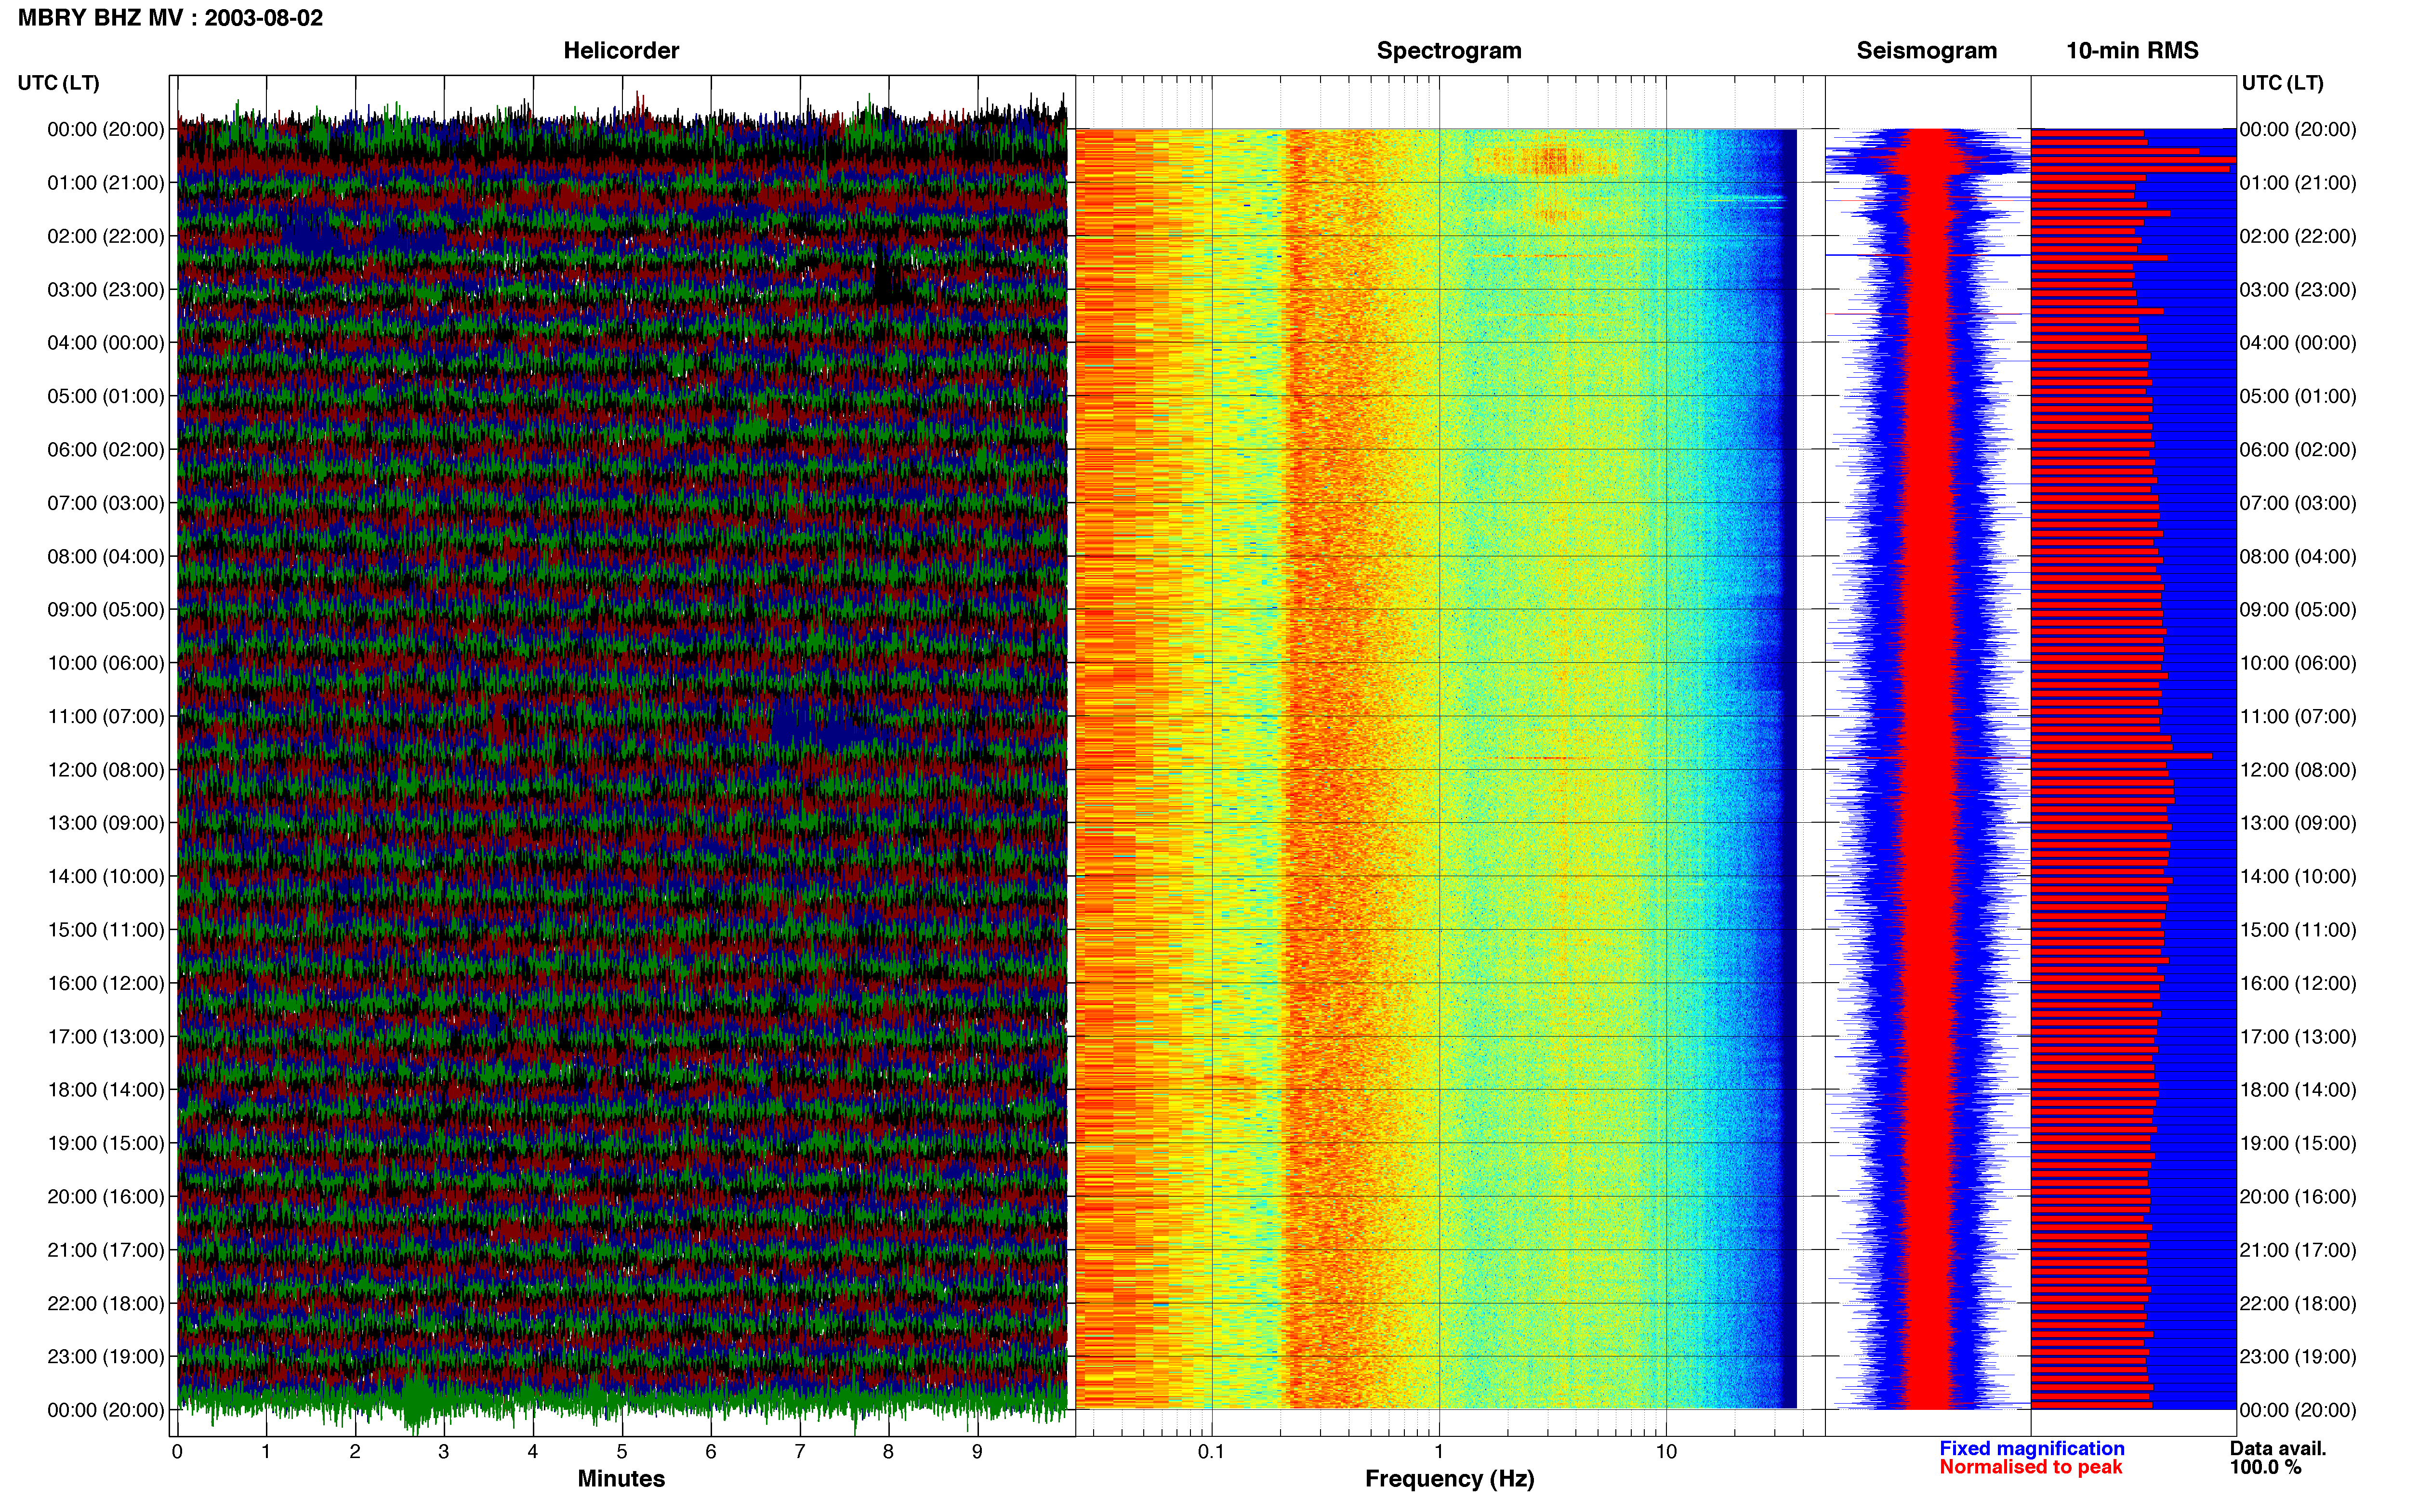Click the left 18:00 (14:00) time label
Viewport: 2418px width, 1512px height.
[x=106, y=1089]
